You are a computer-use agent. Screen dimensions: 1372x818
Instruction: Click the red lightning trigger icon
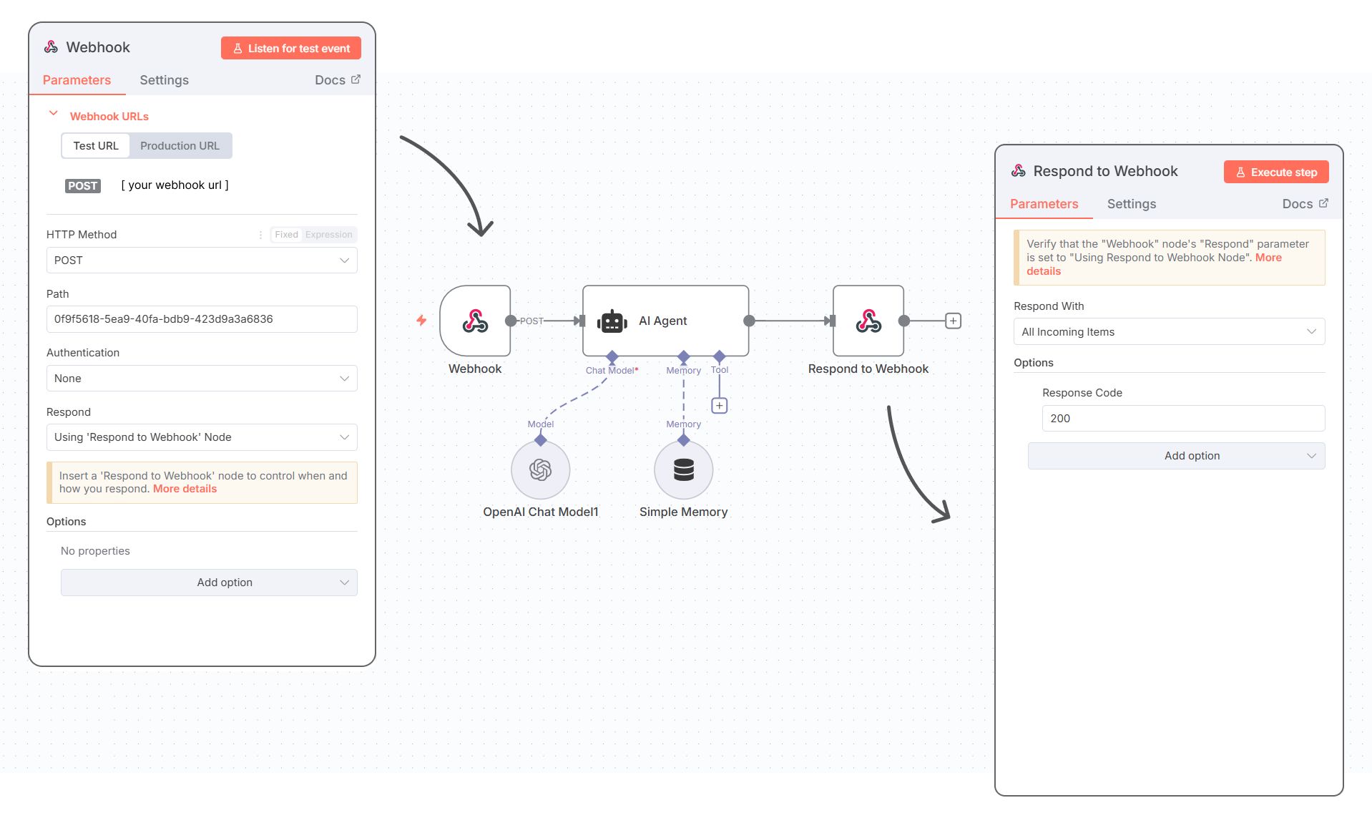point(421,321)
